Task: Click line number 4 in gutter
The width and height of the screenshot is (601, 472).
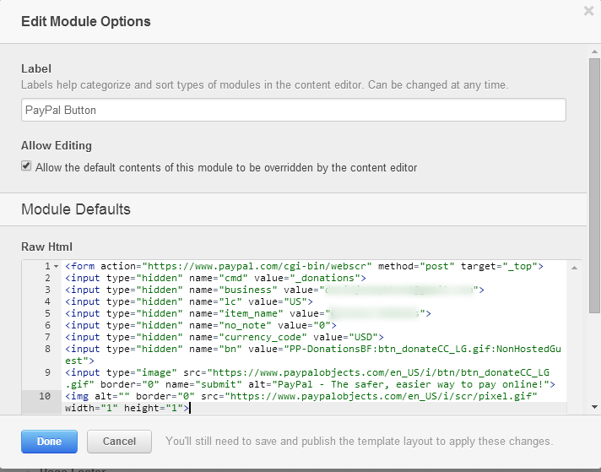Action: click(47, 301)
